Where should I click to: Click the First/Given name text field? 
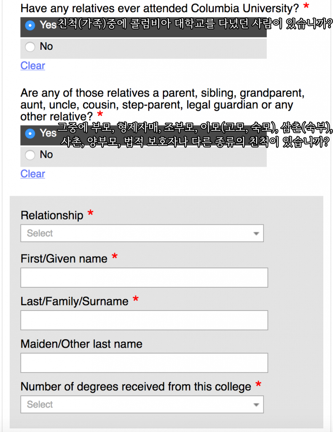click(x=144, y=278)
